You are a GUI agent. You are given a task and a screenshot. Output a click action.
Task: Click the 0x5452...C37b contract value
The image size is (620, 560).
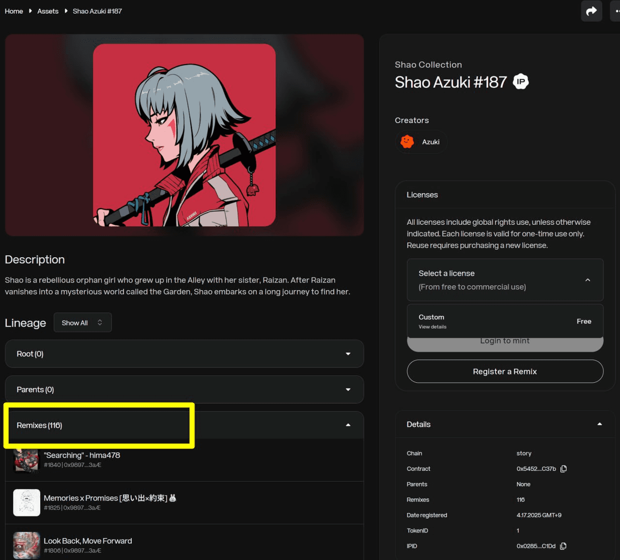point(536,469)
